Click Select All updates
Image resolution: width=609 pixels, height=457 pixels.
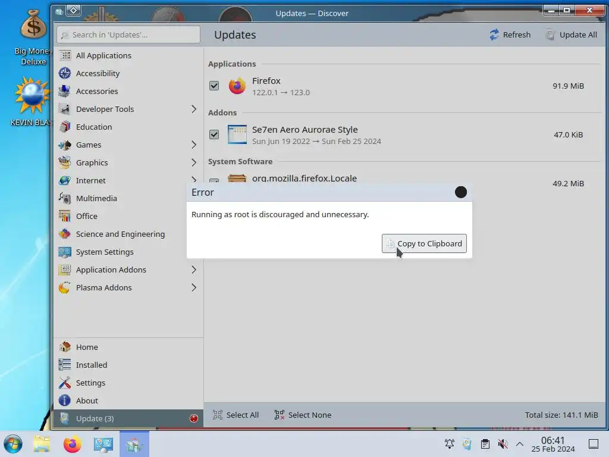click(236, 415)
